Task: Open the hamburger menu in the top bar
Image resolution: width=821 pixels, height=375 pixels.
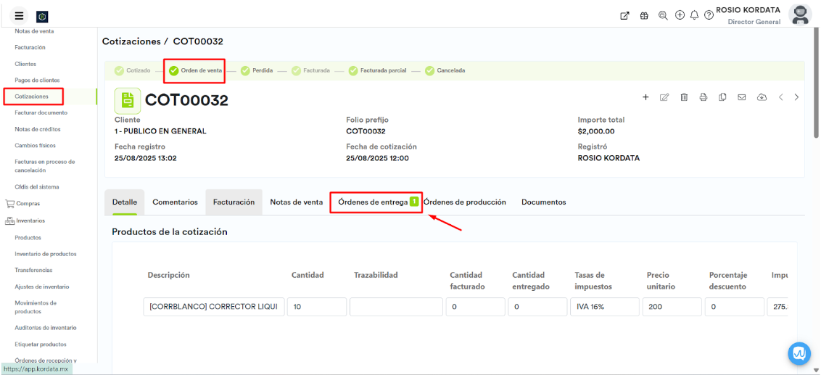Action: coord(19,16)
